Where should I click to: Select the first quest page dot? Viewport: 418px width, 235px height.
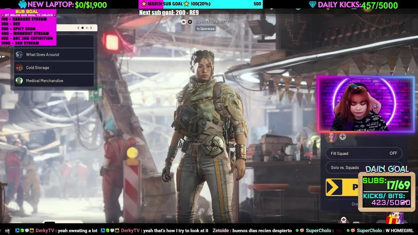83,28
